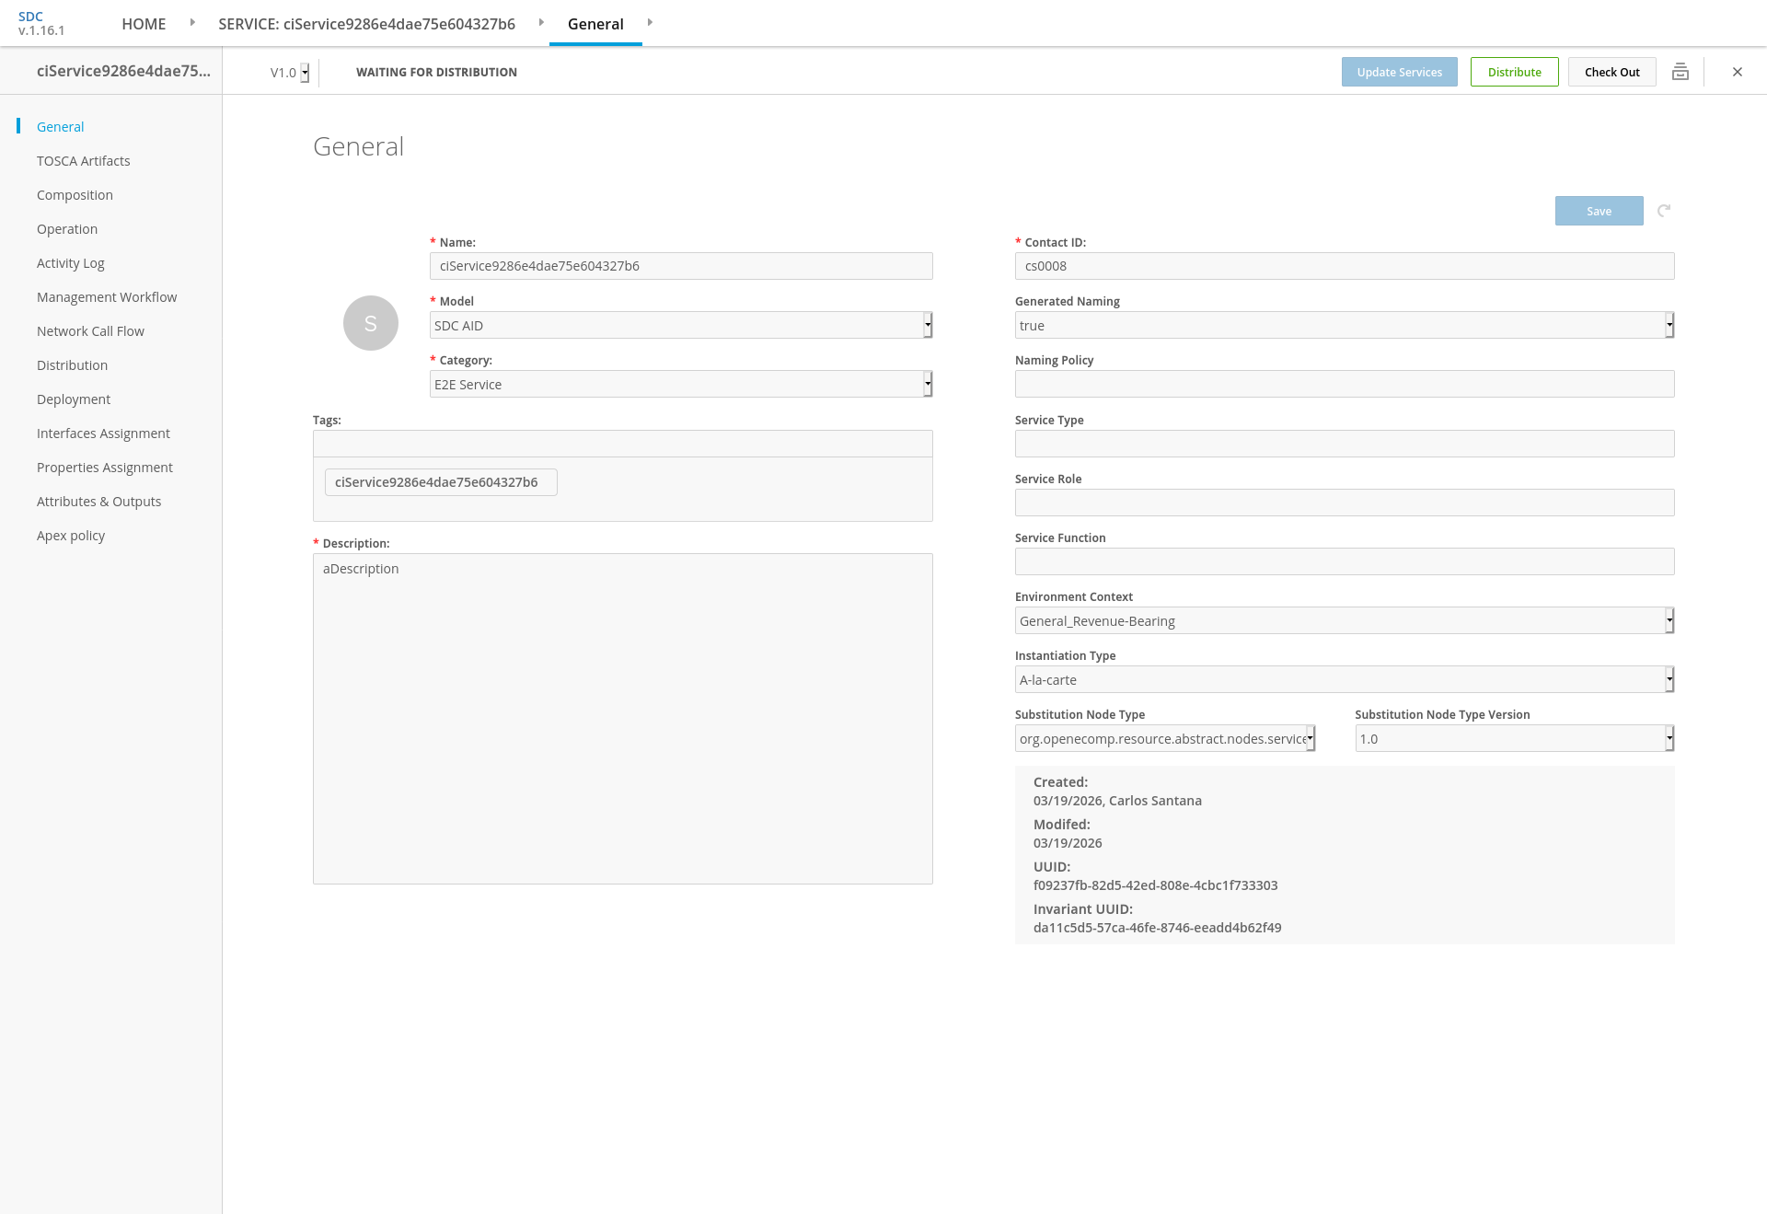The image size is (1767, 1214).
Task: Open Composition in the left sidebar
Action: point(75,195)
